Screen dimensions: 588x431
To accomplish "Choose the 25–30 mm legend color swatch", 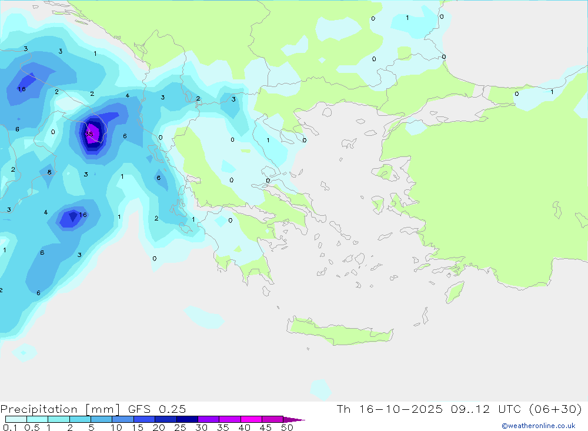I will tap(187, 419).
